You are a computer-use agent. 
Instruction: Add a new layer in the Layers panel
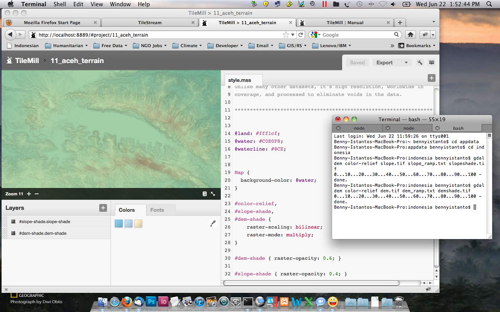(103, 208)
